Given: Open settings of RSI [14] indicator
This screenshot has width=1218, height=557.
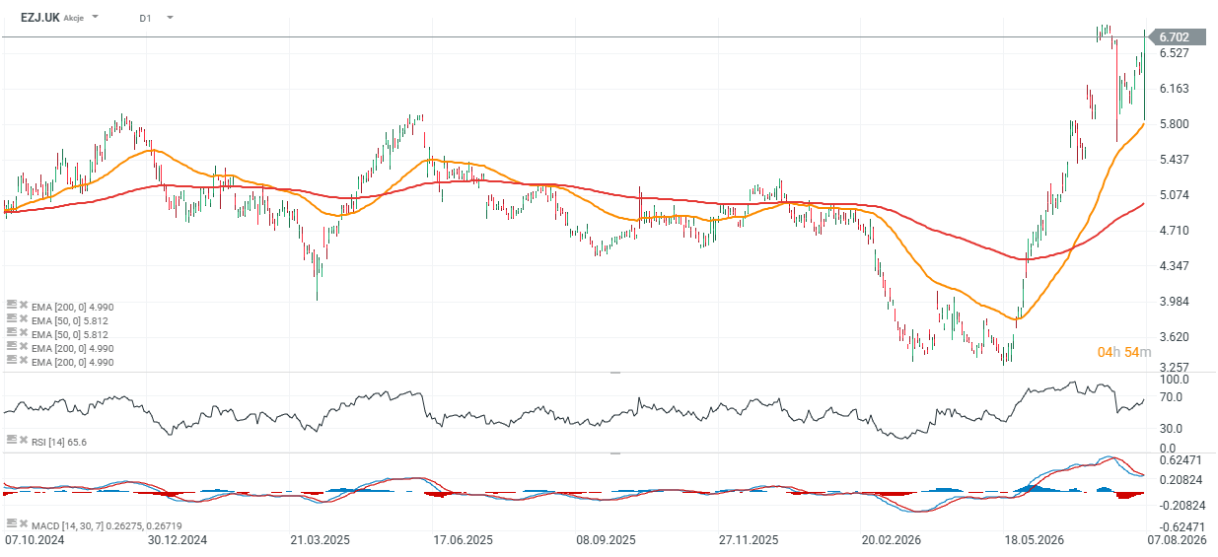Looking at the screenshot, I should pos(11,442).
